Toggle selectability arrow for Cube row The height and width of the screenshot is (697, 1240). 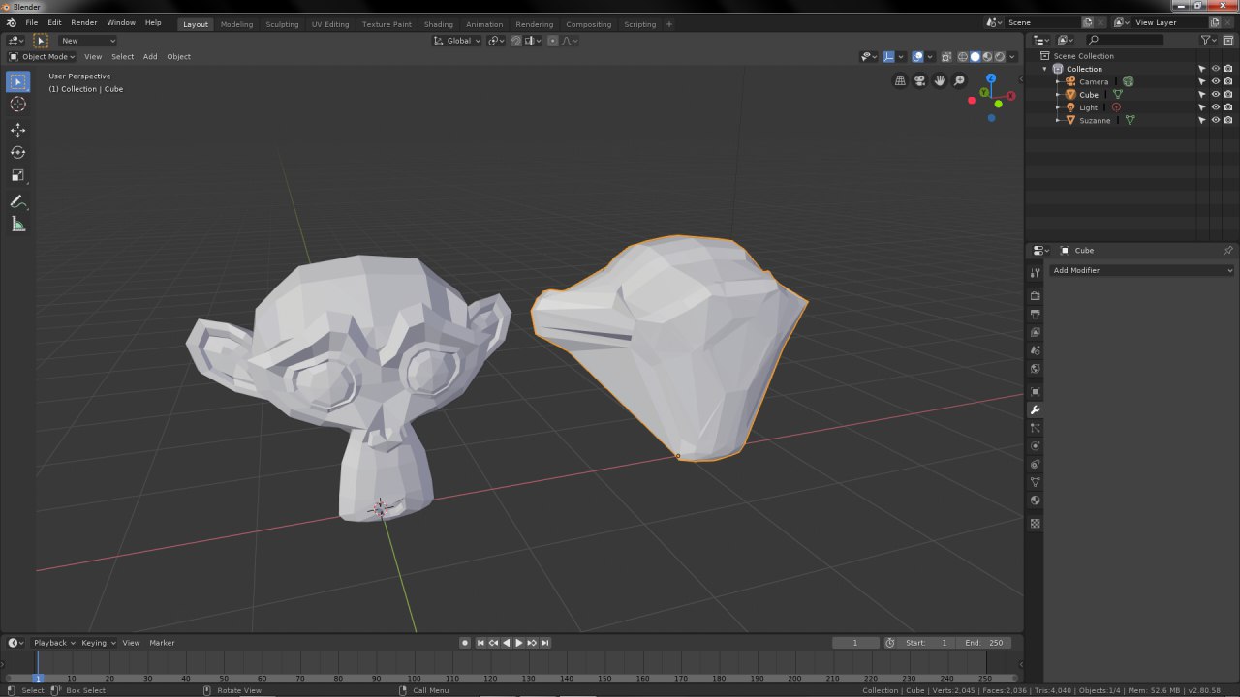(x=1202, y=95)
